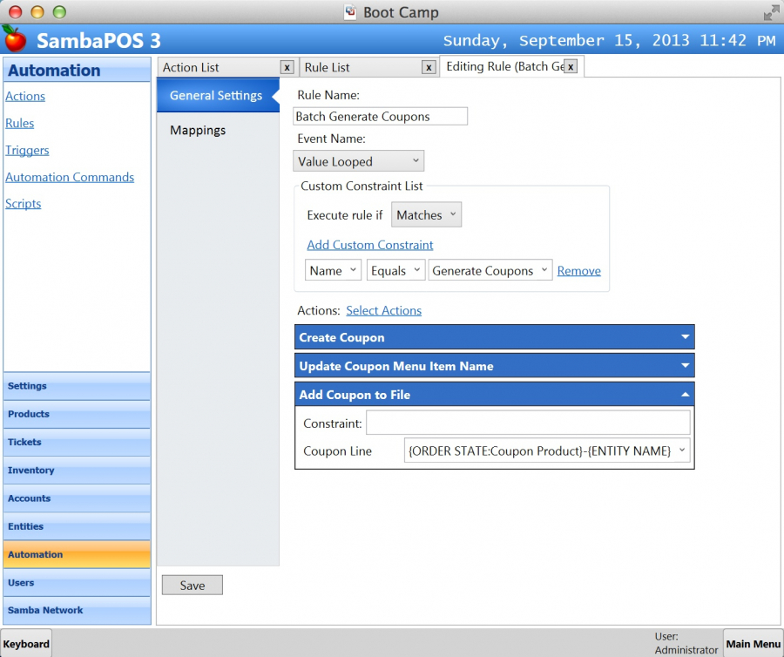The width and height of the screenshot is (784, 657).
Task: Close the Action List tab
Action: click(x=287, y=67)
